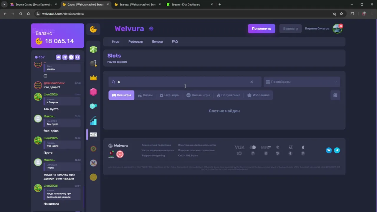Toggle the theme with the sun icon
Viewport: 377px width, 212px height.
pos(151,29)
